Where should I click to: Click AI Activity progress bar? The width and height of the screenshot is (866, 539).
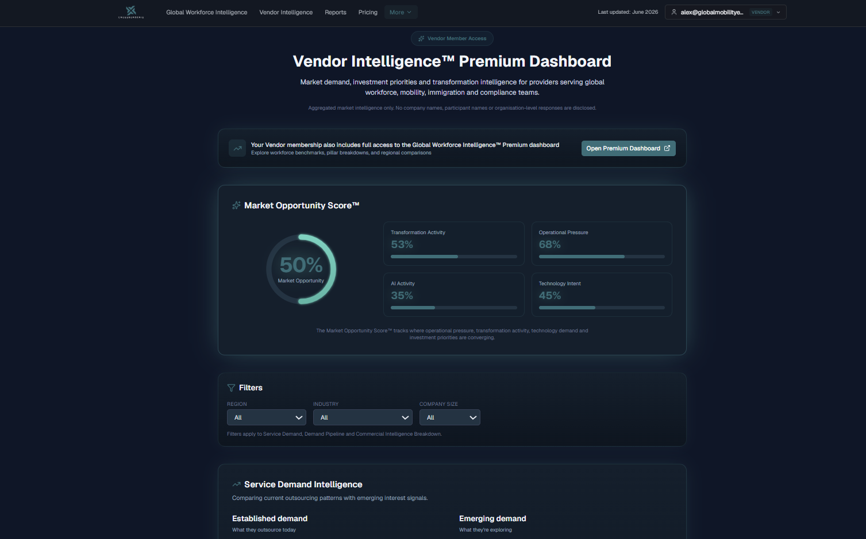[454, 308]
